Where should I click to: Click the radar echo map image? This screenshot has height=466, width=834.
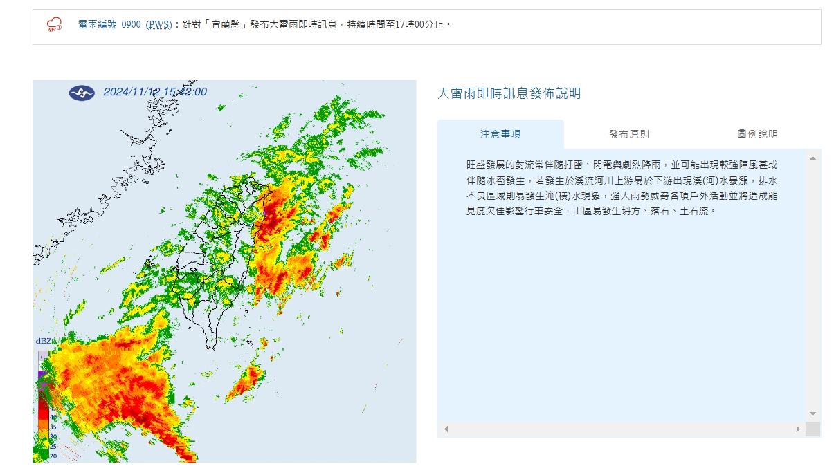(224, 271)
